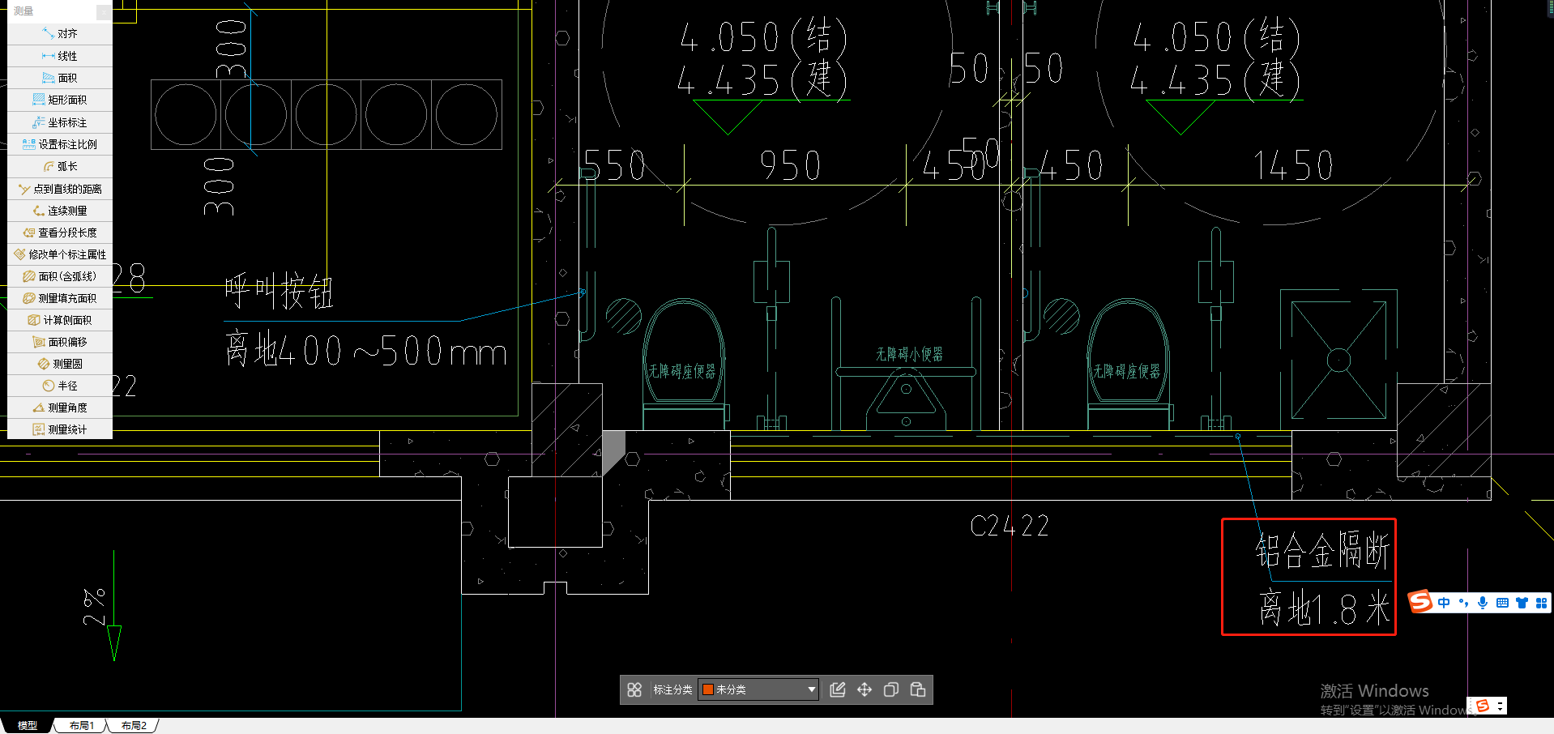Select the 对齐 alignment measure tool
Screen dimensions: 1554x734
(60, 33)
